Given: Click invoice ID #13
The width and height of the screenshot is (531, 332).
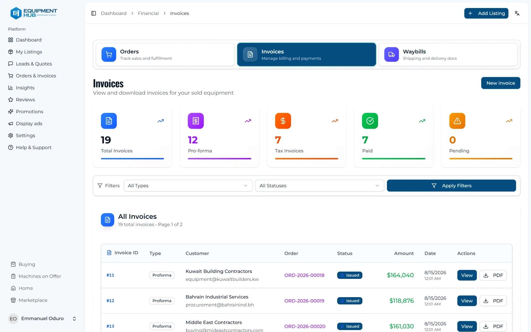Looking at the screenshot, I should [110, 326].
